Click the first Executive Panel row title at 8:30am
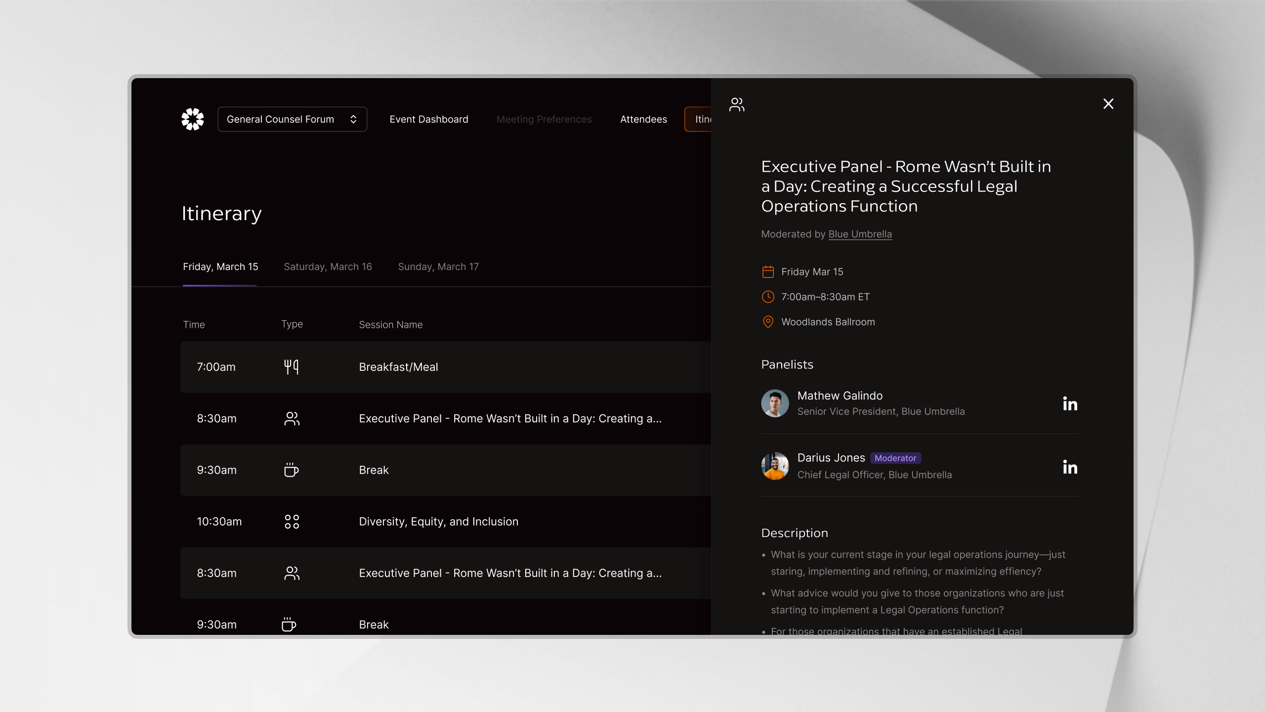Image resolution: width=1265 pixels, height=712 pixels. click(510, 418)
